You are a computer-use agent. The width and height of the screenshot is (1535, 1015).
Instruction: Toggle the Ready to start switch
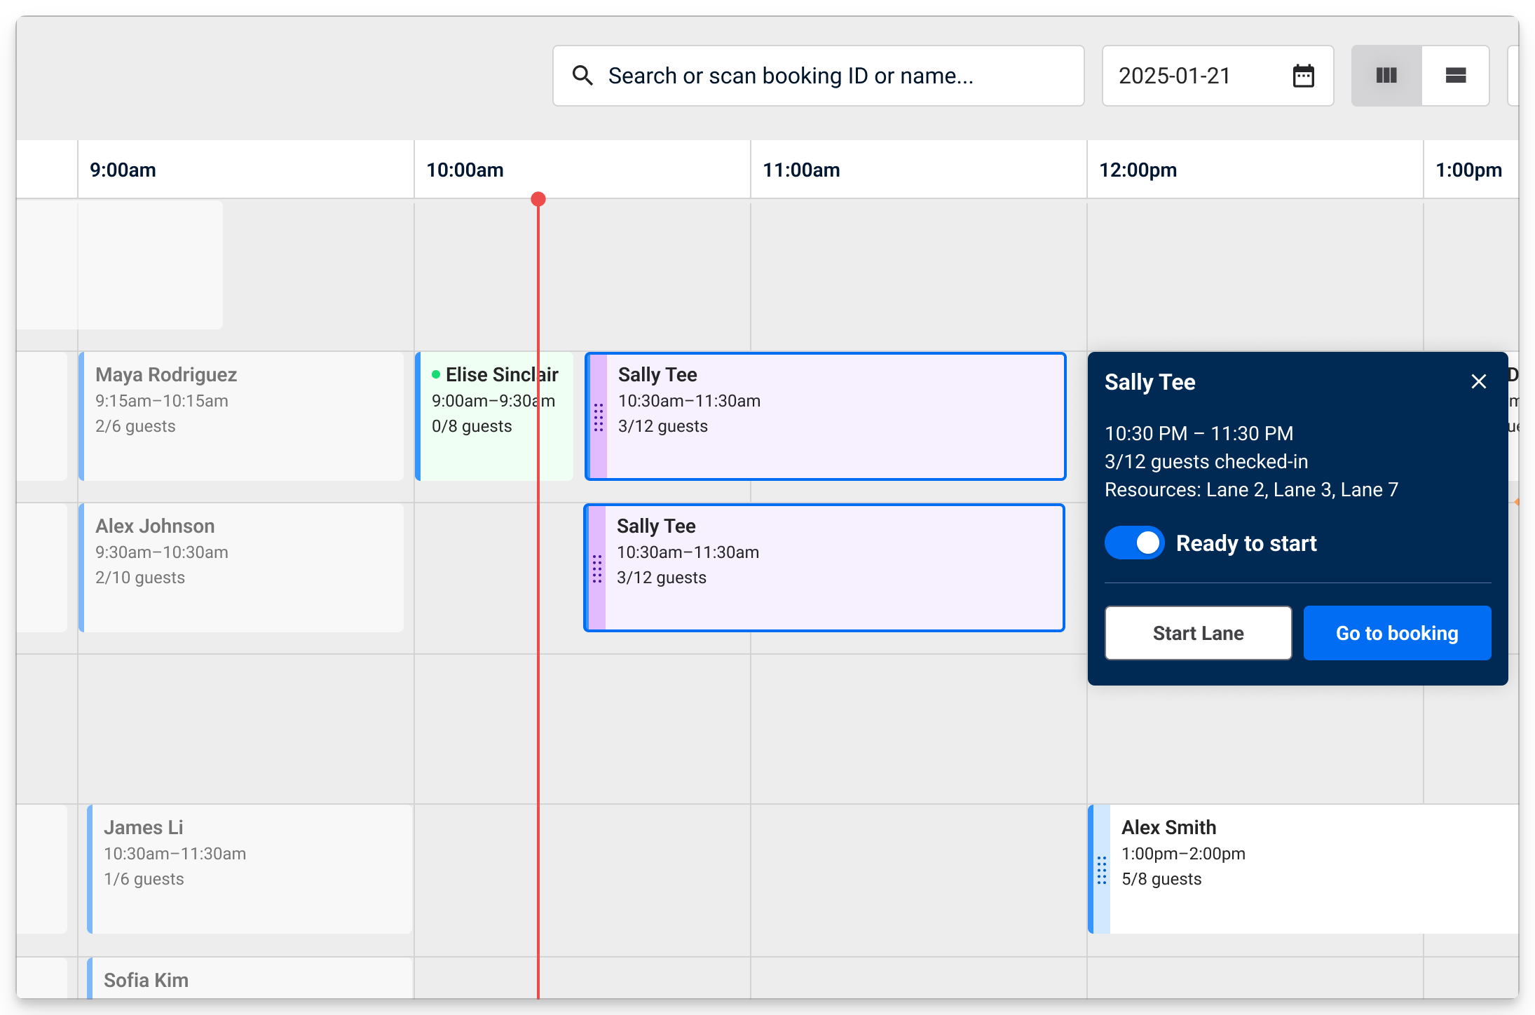(1134, 543)
